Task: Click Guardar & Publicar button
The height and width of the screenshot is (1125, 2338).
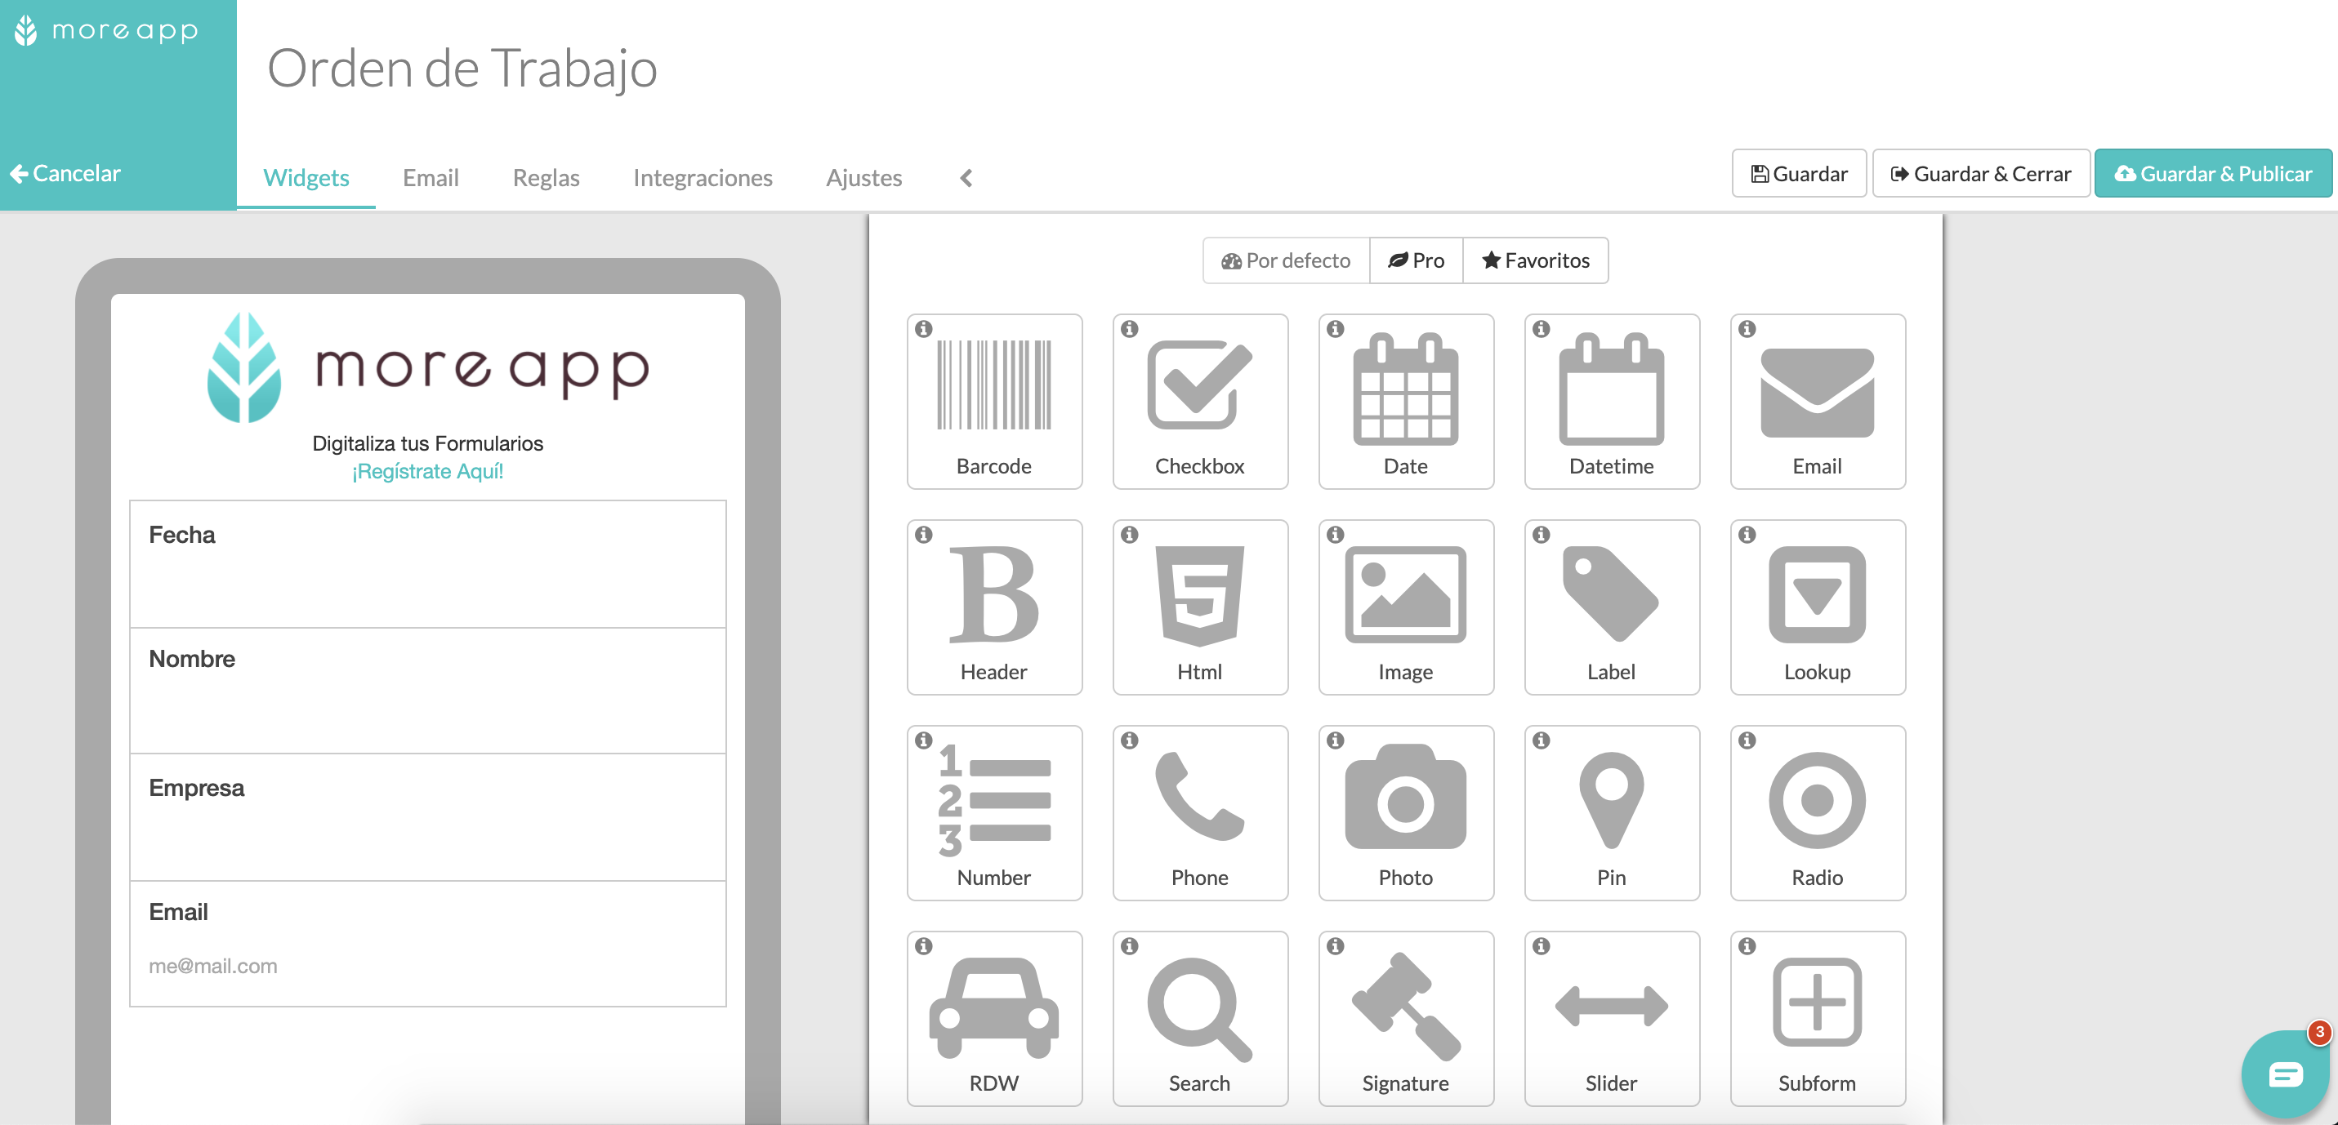Action: click(2215, 175)
